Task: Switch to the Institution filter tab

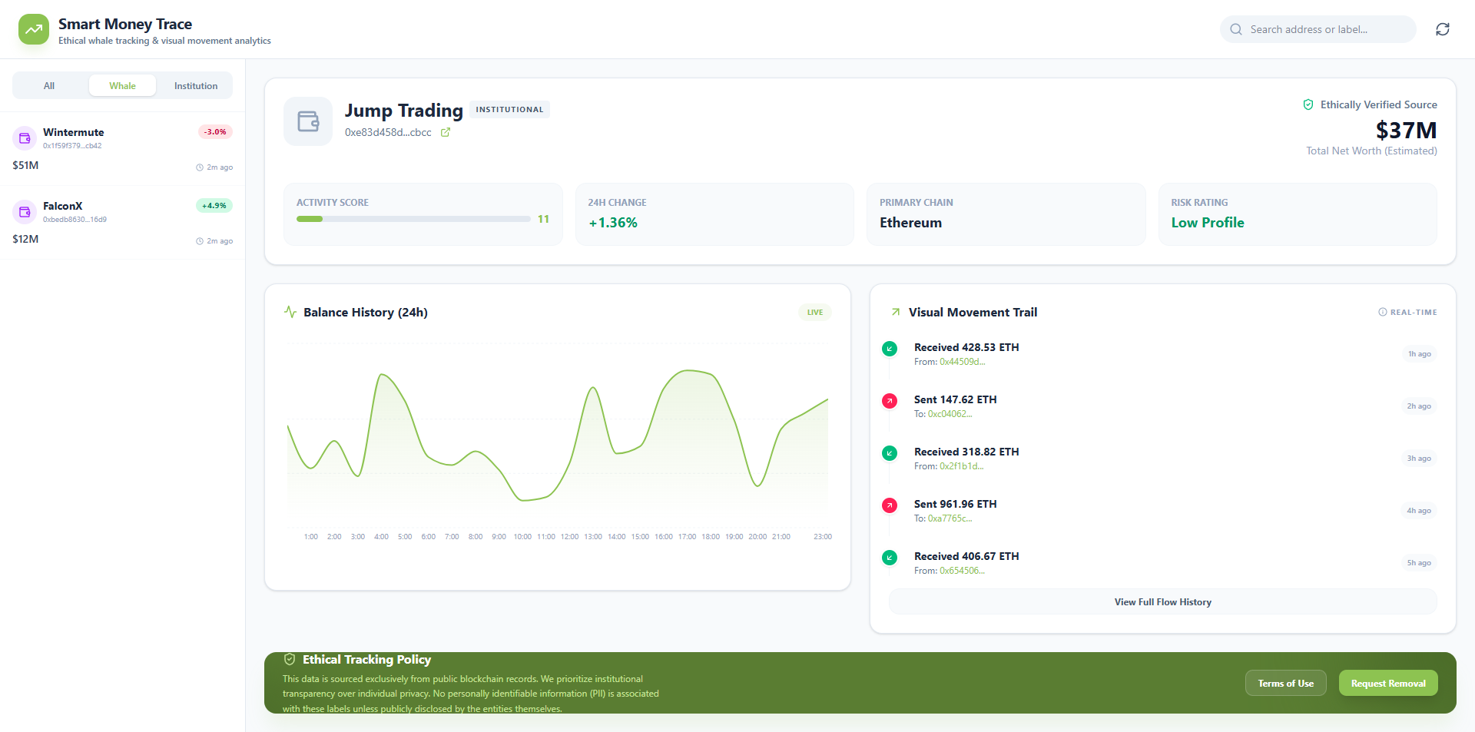Action: pos(195,86)
